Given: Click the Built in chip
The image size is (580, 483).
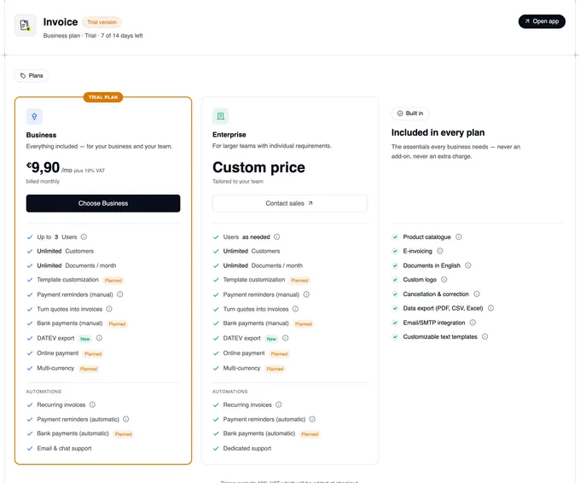Looking at the screenshot, I should click(410, 113).
